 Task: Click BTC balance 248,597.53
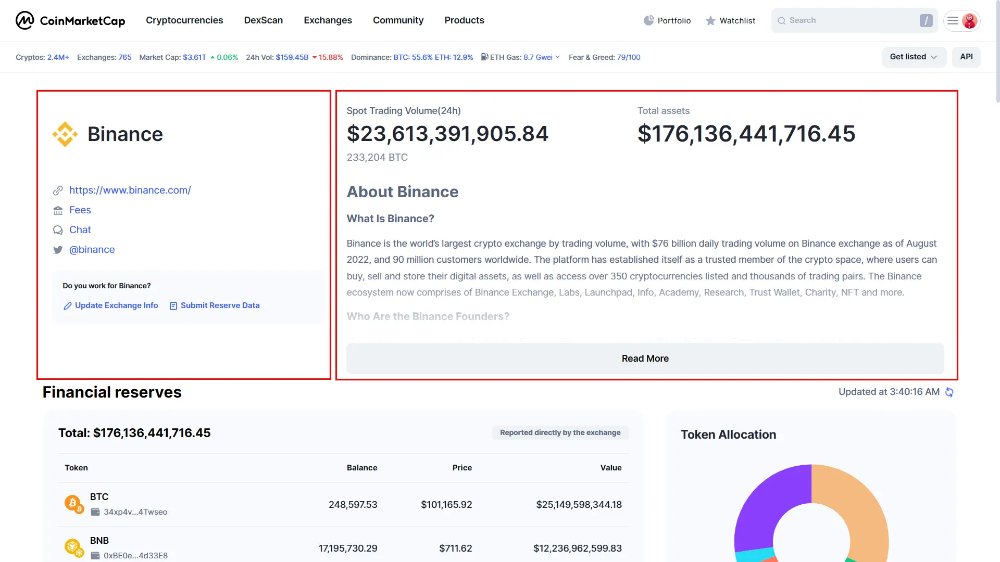tap(353, 505)
